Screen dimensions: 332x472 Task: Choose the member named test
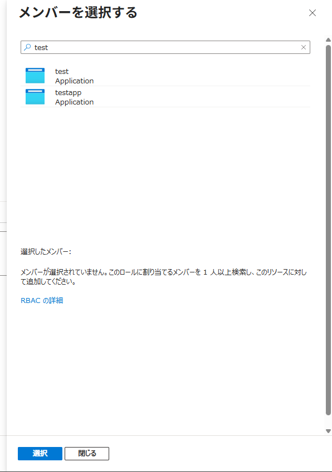165,76
